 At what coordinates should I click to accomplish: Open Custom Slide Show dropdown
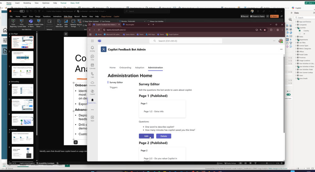point(39,23)
